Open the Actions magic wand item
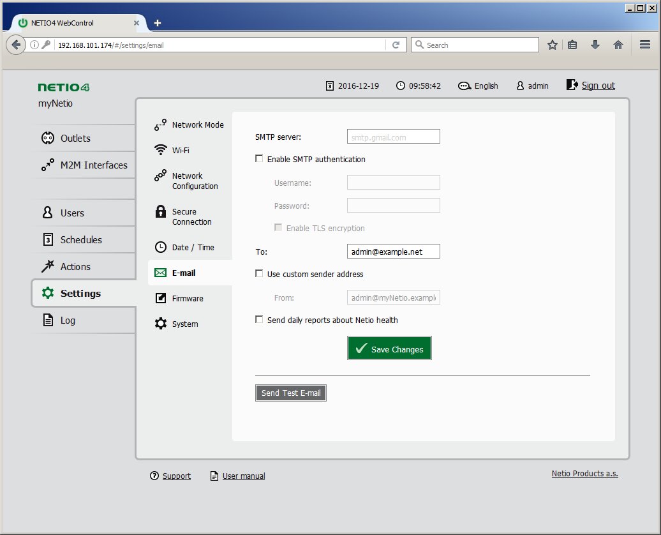The height and width of the screenshot is (535, 661). point(75,266)
